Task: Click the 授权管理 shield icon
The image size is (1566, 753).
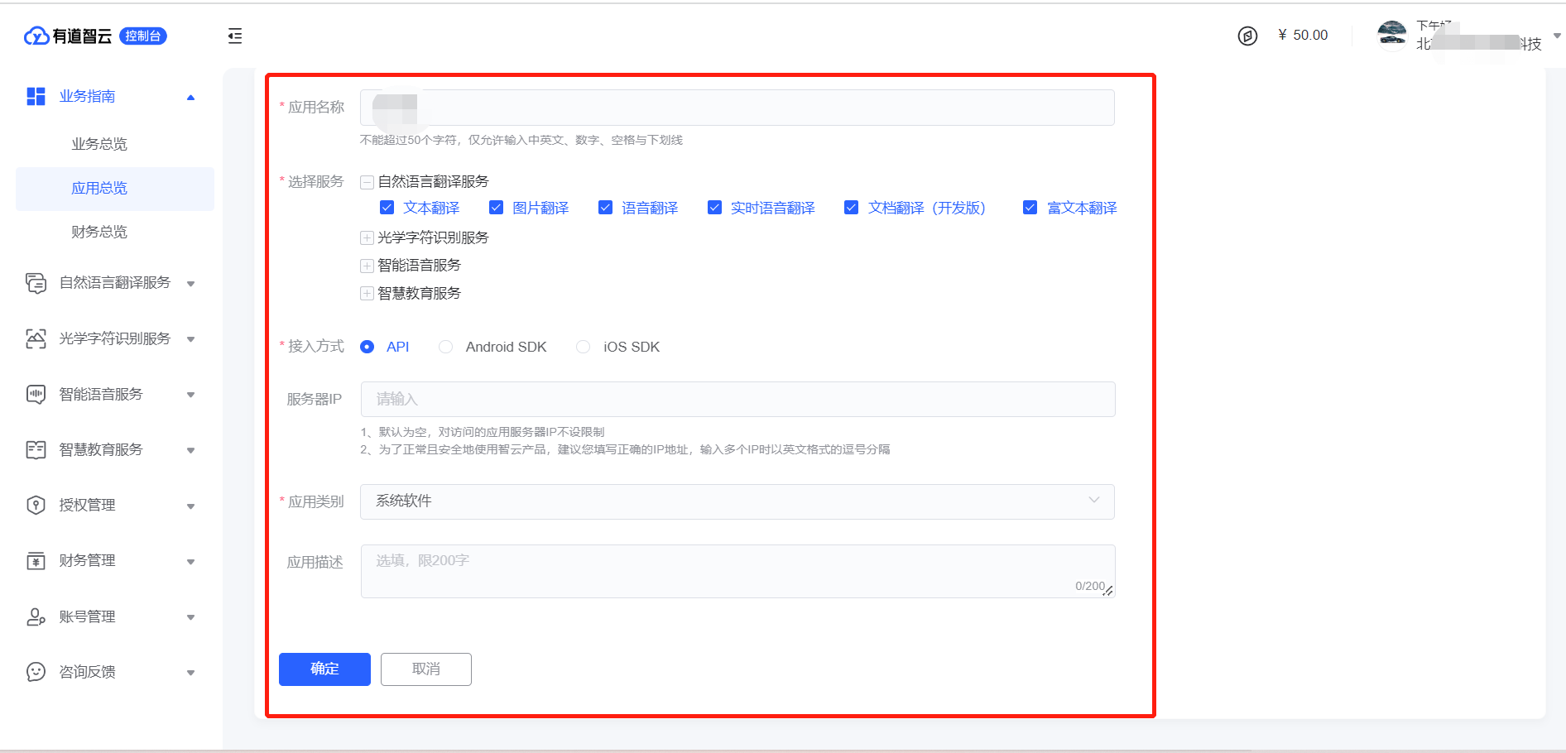Action: [x=36, y=505]
